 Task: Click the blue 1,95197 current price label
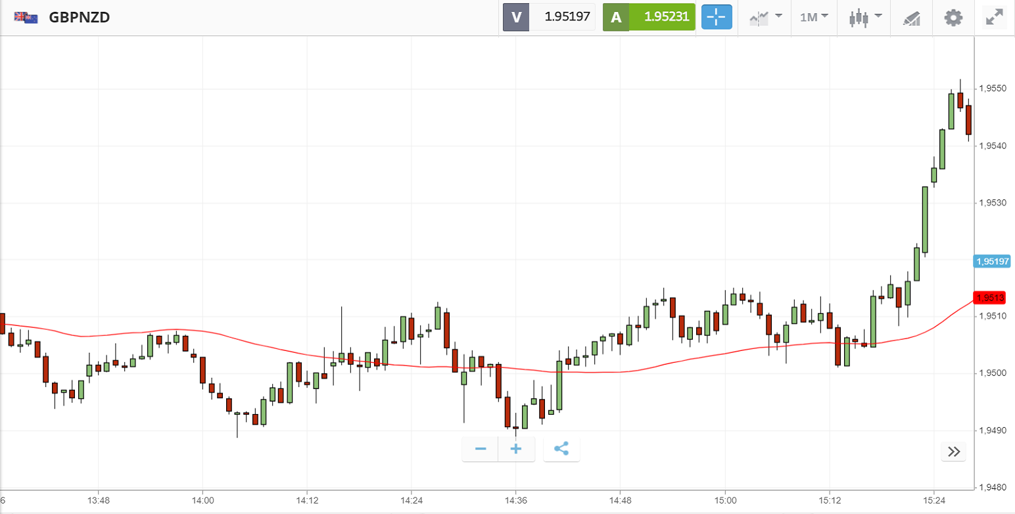[991, 262]
